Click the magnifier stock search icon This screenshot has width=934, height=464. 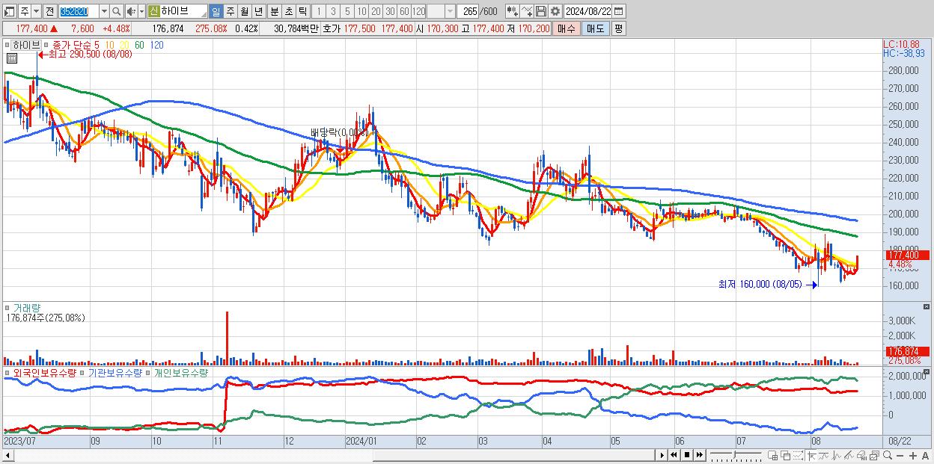116,11
